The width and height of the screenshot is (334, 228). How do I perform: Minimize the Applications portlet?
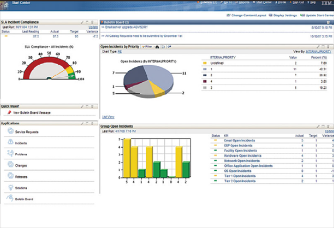coord(87,123)
